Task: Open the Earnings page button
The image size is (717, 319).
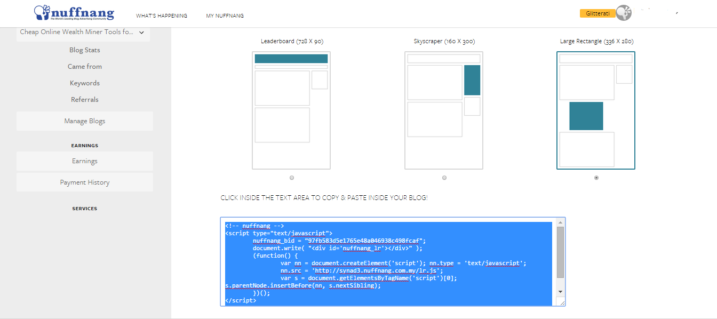Action: click(85, 161)
